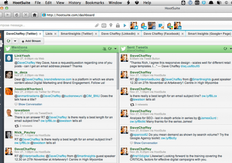This screenshot has height=163, width=232.
Task: Click Nick_Pauley's avatar thumbnail
Action: click(9, 135)
